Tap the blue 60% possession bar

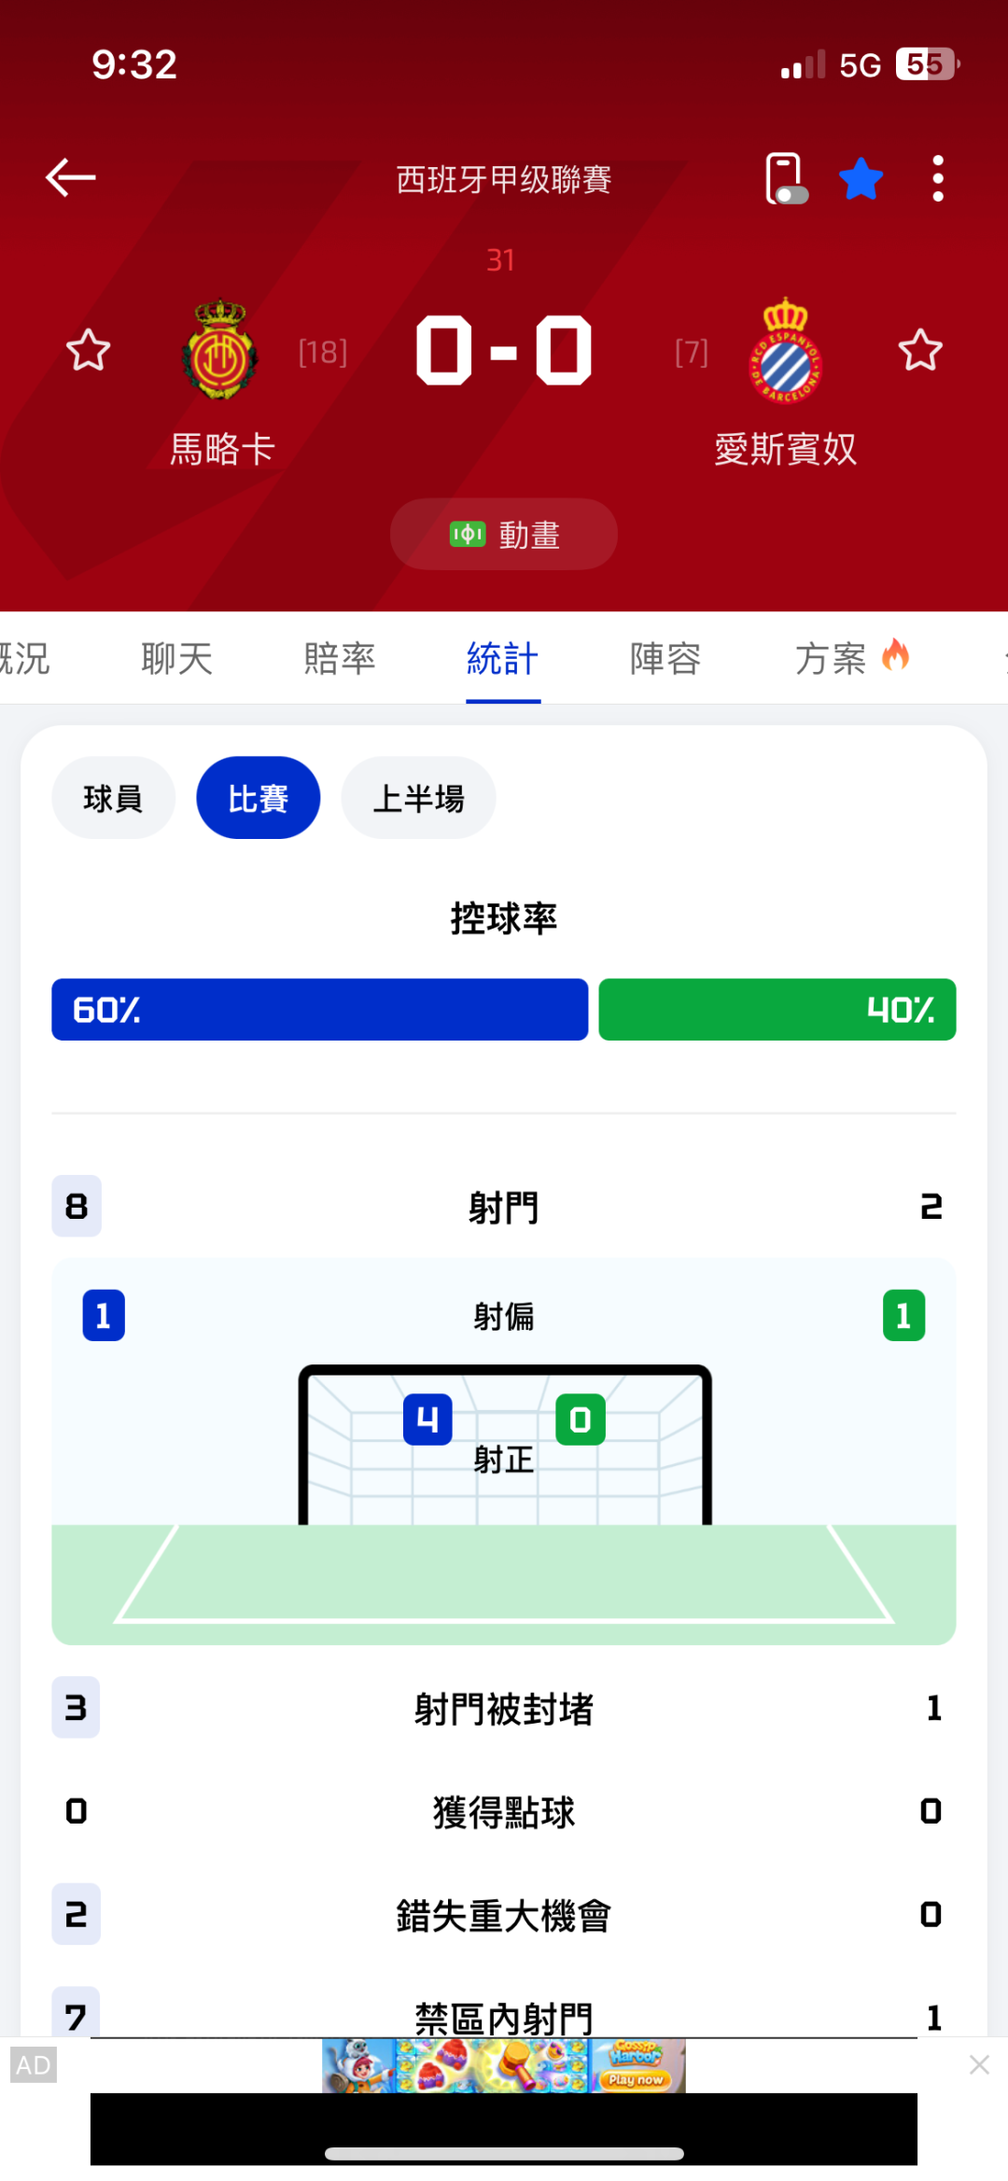(x=319, y=1009)
